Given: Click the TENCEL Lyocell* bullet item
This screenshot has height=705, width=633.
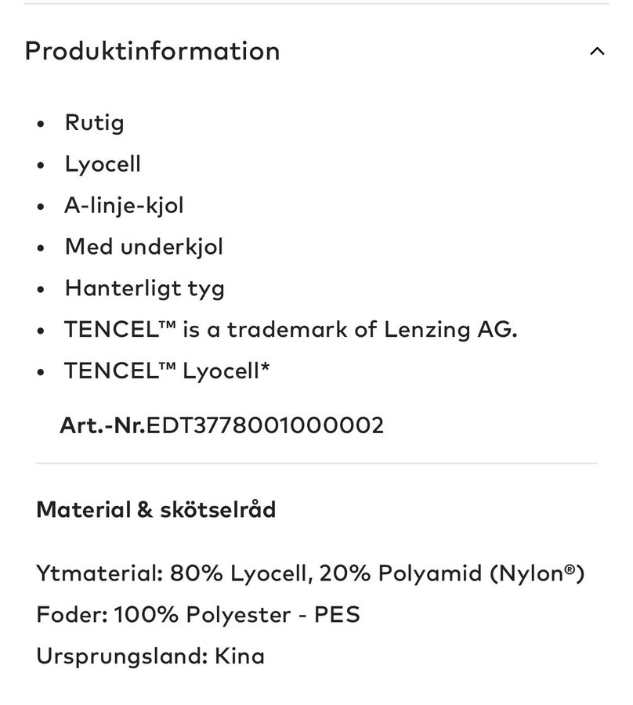Looking at the screenshot, I should pos(167,371).
